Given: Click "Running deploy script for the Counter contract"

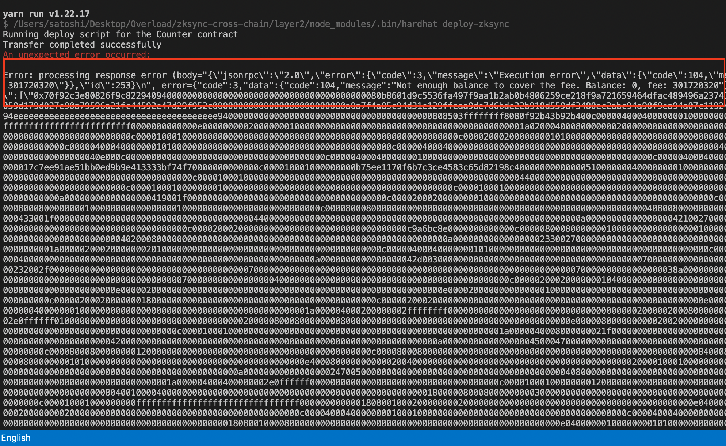Looking at the screenshot, I should 121,34.
